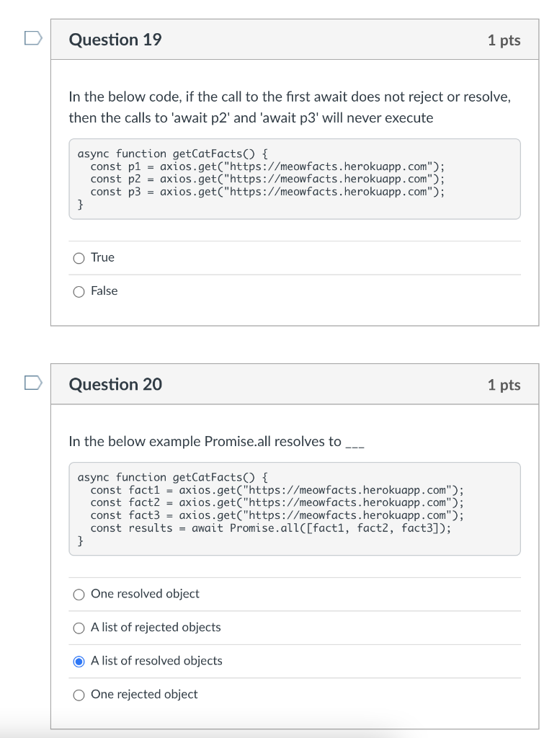Select the 'A list of resolved objects' radio button
The image size is (557, 738).
tap(79, 662)
